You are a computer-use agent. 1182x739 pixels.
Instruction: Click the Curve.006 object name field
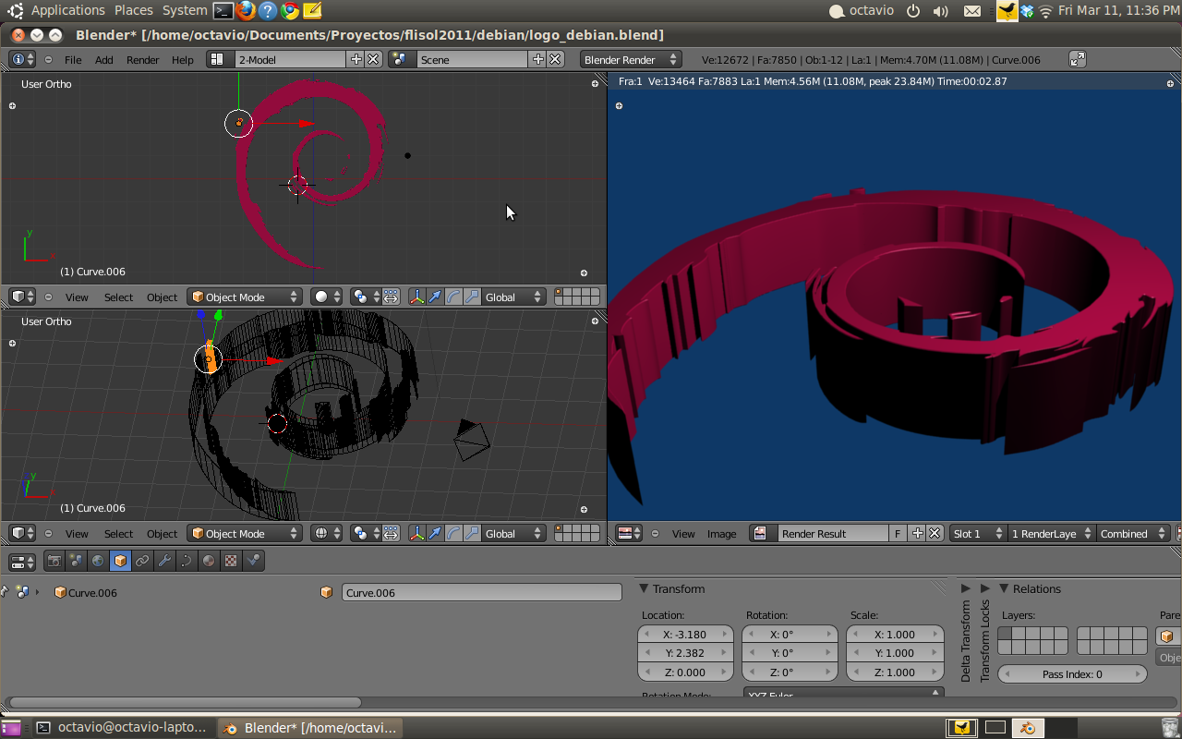(481, 593)
